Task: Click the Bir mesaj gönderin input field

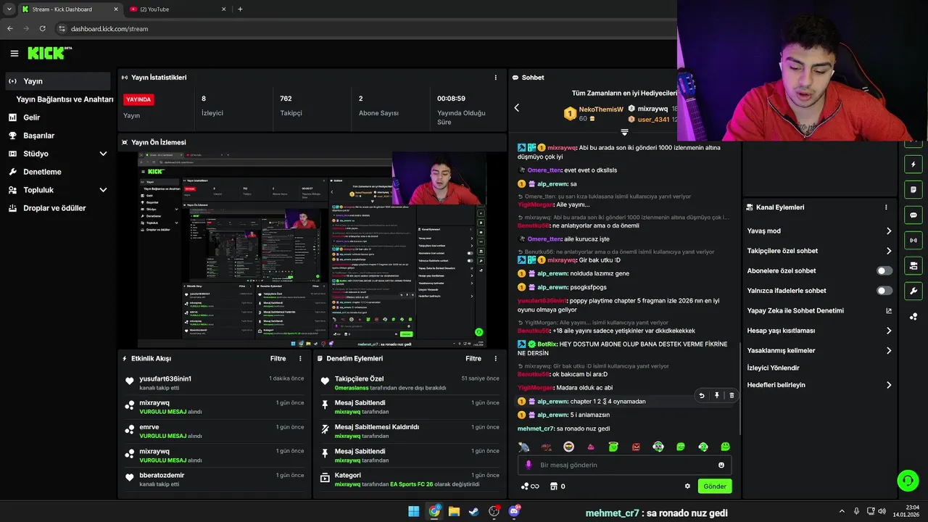Action: coord(624,465)
